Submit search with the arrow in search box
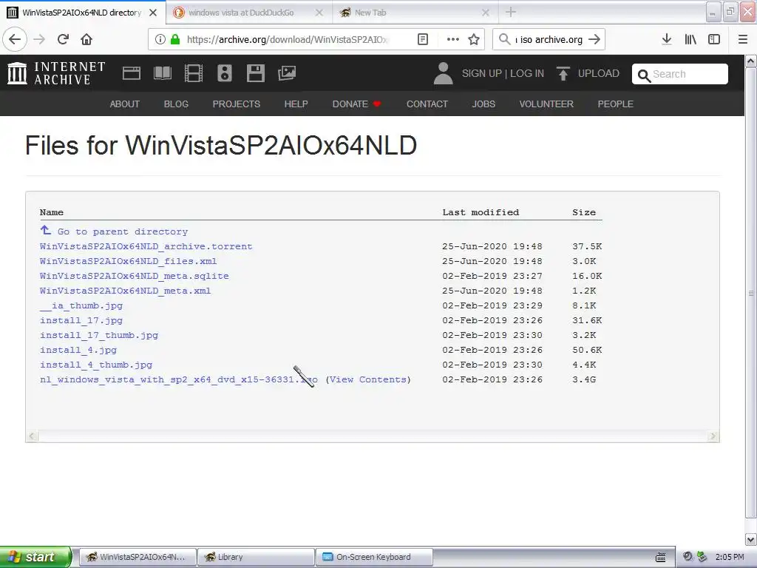Image resolution: width=757 pixels, height=568 pixels. click(594, 39)
